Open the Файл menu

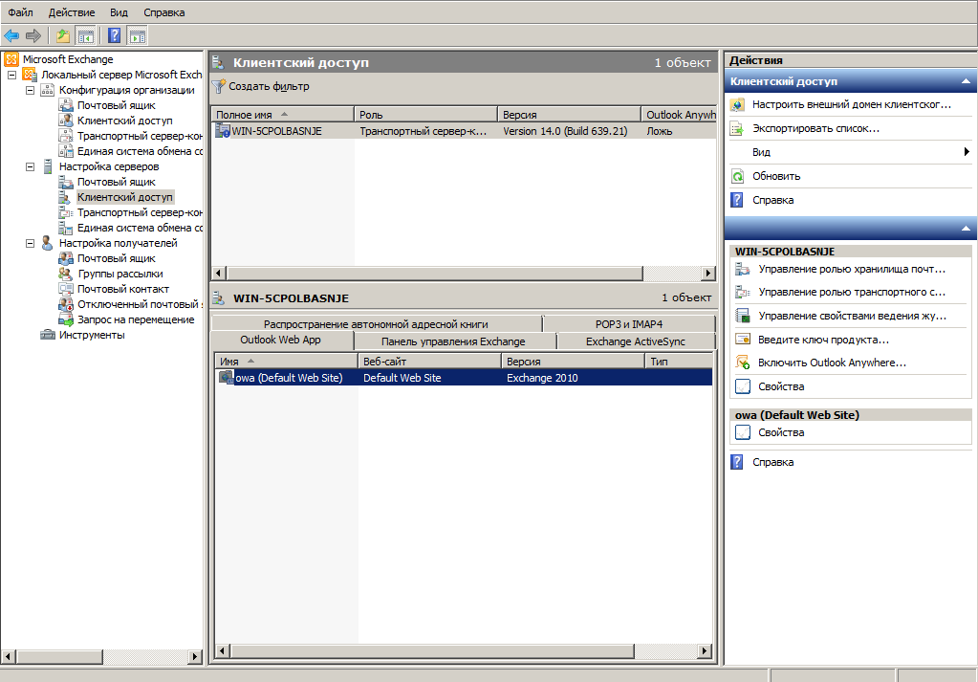(x=21, y=12)
